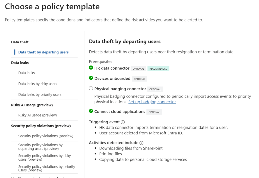
Task: Select Security policy violations (preview) template
Action: click(x=46, y=136)
